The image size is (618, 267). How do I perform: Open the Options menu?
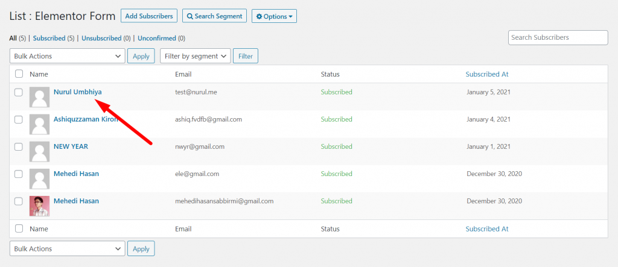(275, 16)
